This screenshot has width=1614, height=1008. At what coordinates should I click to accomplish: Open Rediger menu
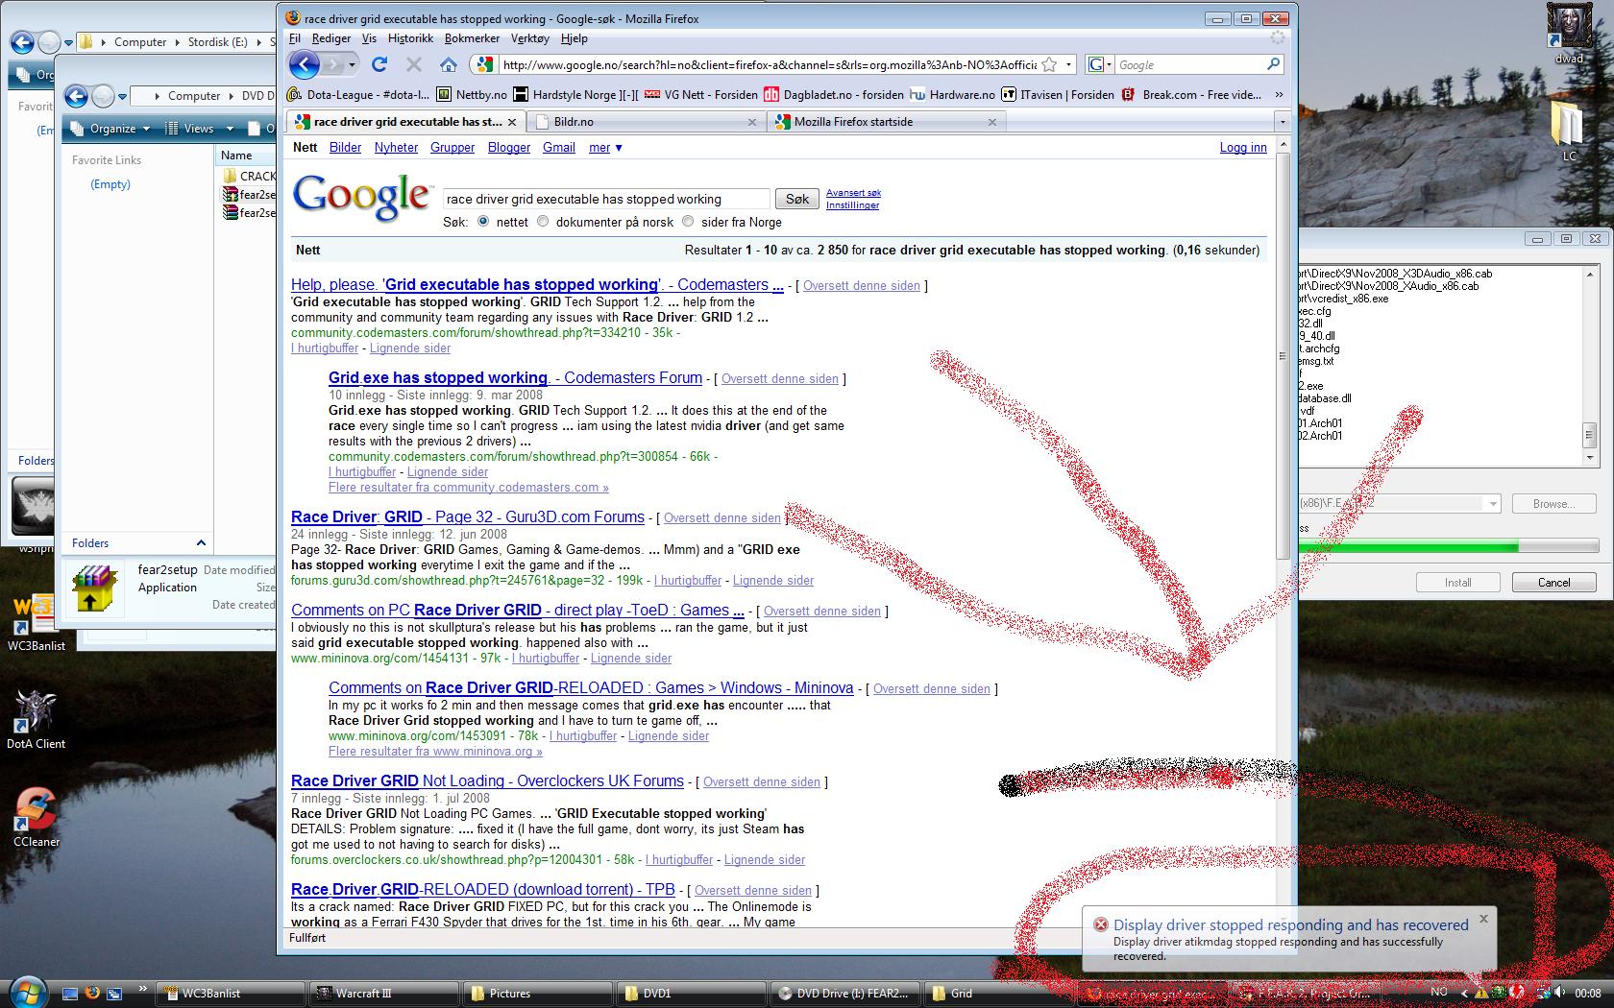point(331,38)
